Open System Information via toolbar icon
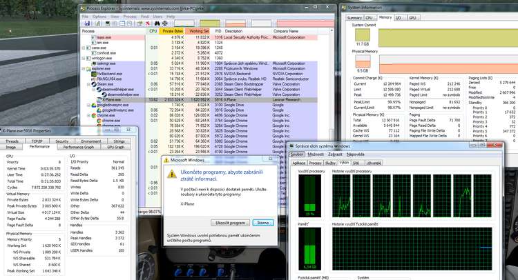Image resolution: width=518 pixels, height=280 pixels. [x=108, y=23]
